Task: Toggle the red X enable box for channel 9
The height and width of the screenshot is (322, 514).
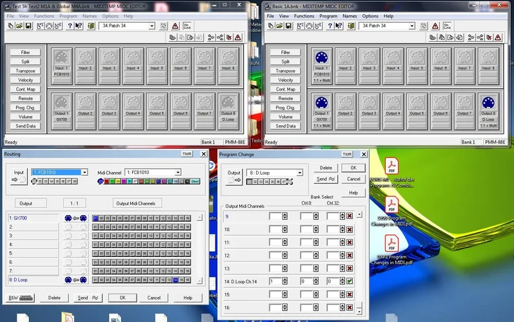Action: point(349,216)
